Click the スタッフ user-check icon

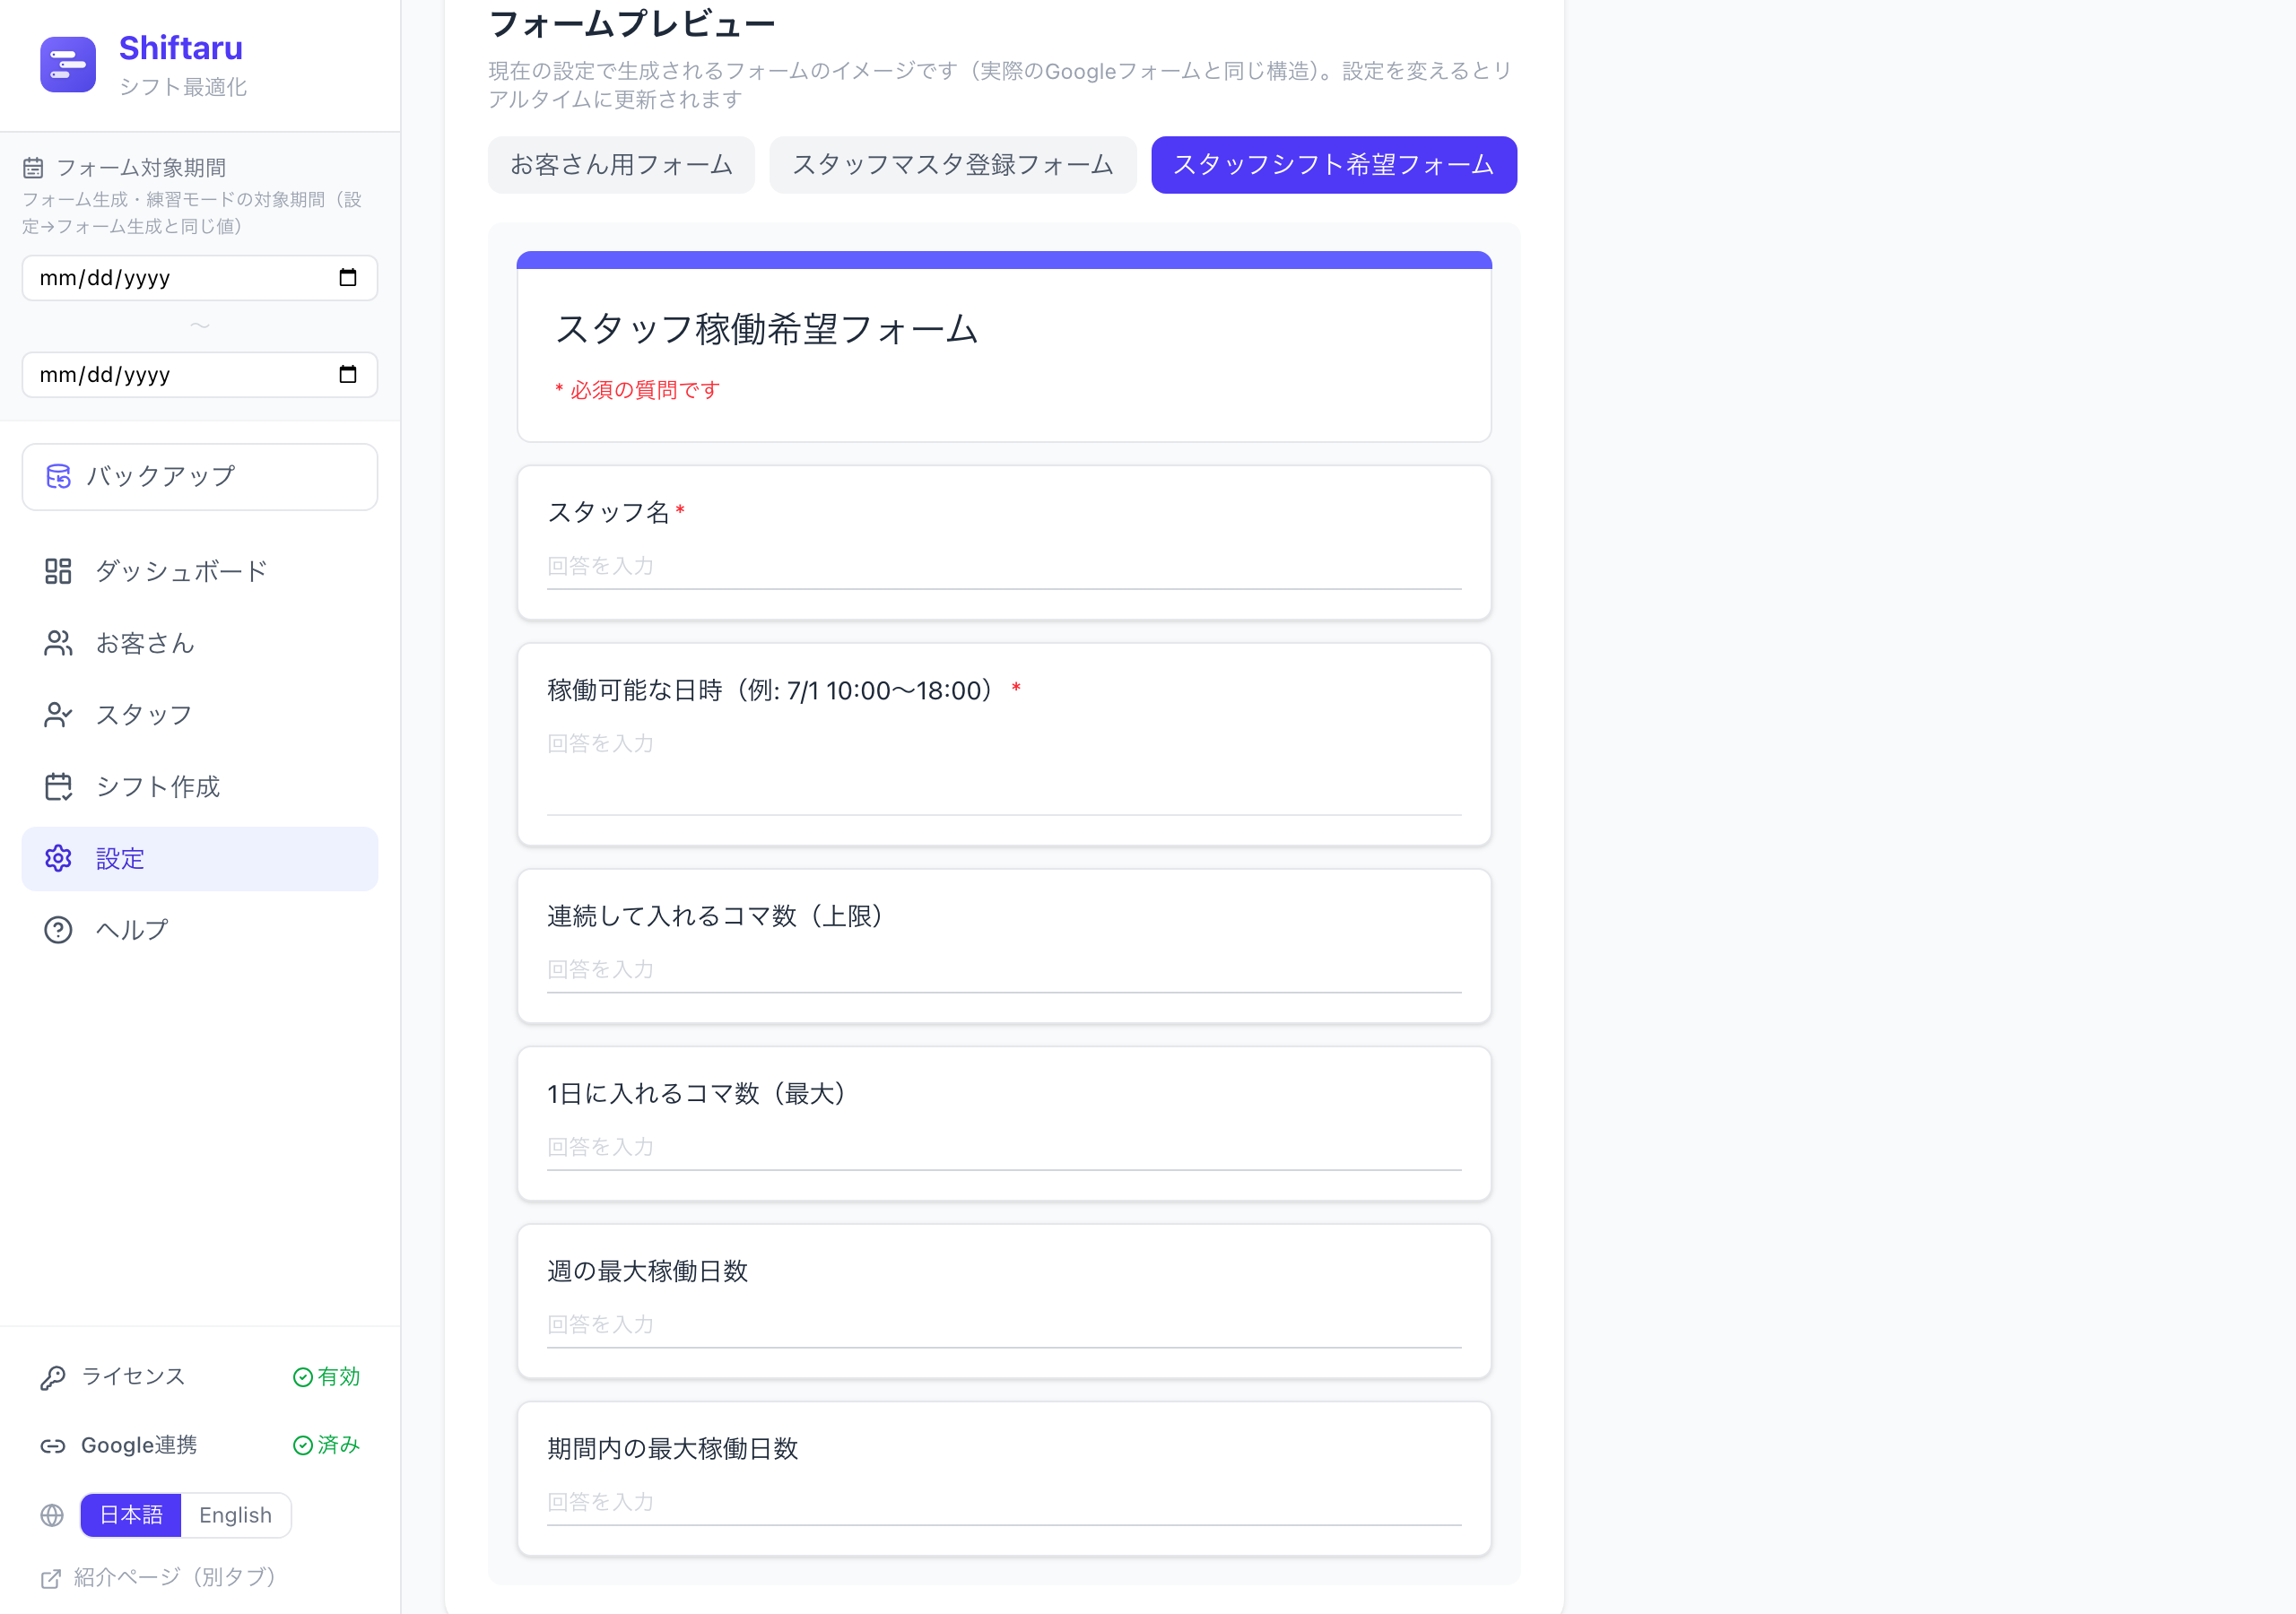pyautogui.click(x=58, y=715)
